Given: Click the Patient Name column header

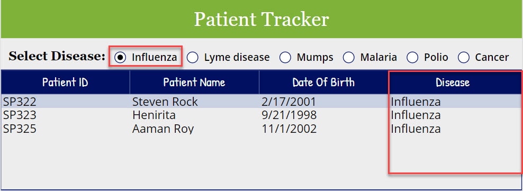Looking at the screenshot, I should point(194,82).
